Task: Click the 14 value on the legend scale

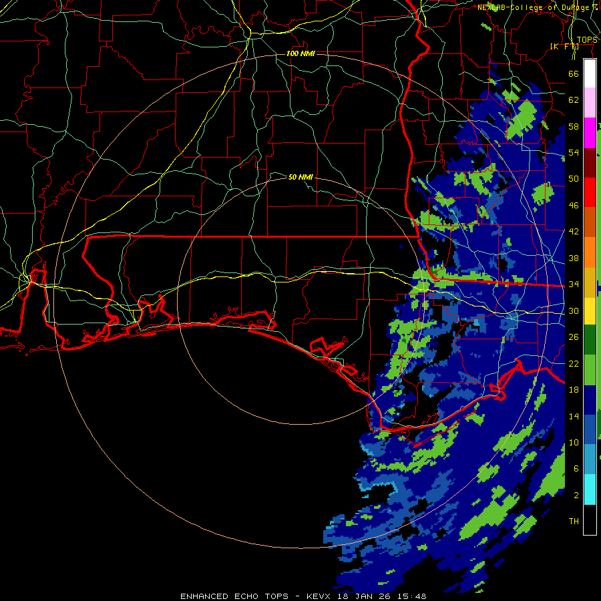Action: 574,417
